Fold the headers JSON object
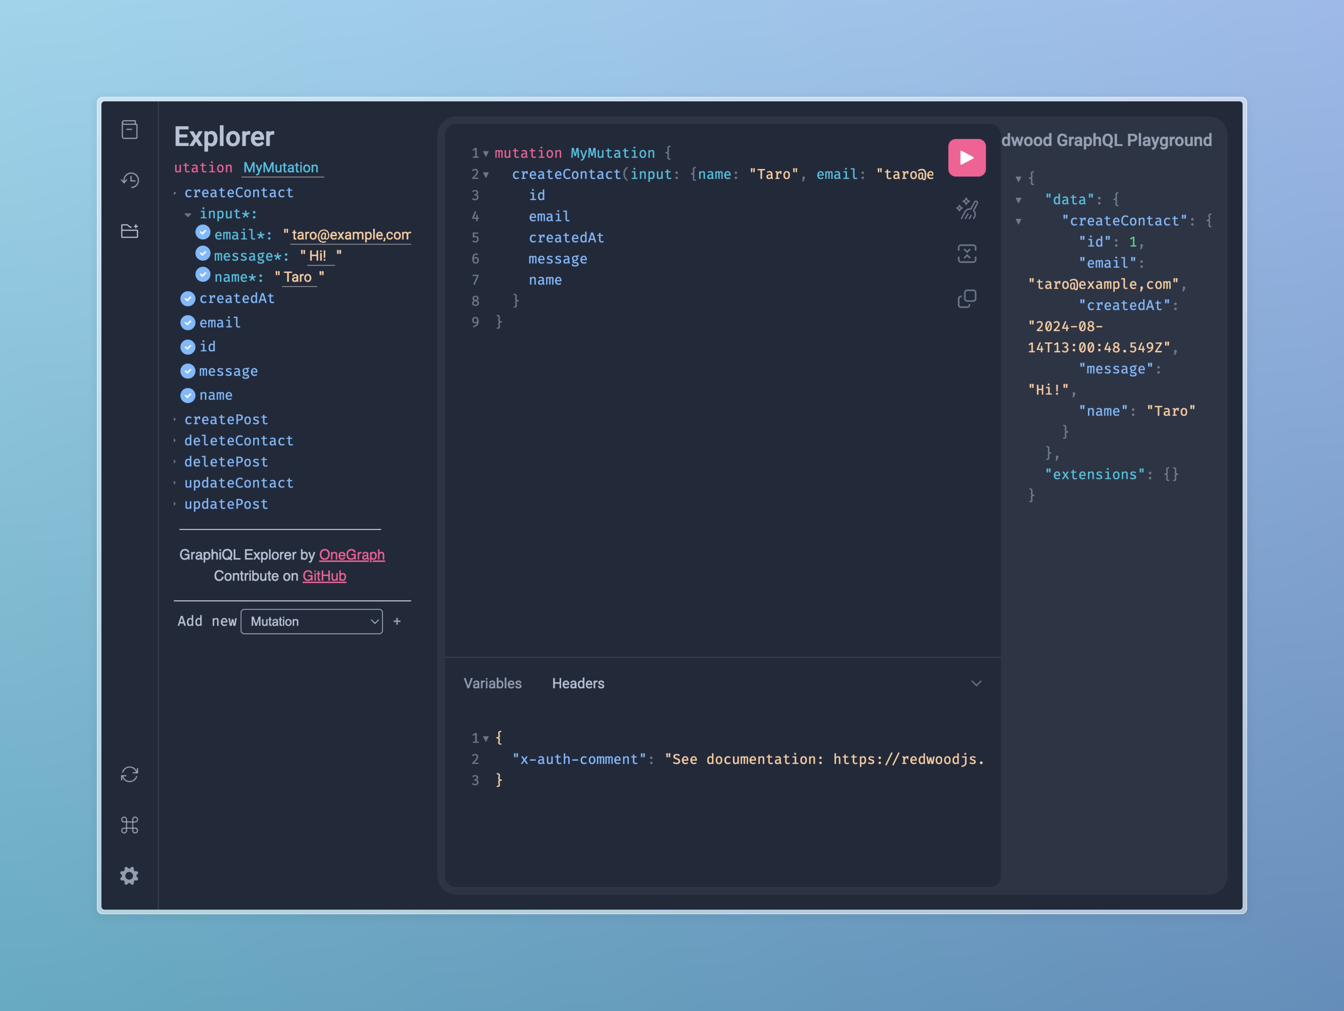Image resolution: width=1344 pixels, height=1011 pixels. 486,738
